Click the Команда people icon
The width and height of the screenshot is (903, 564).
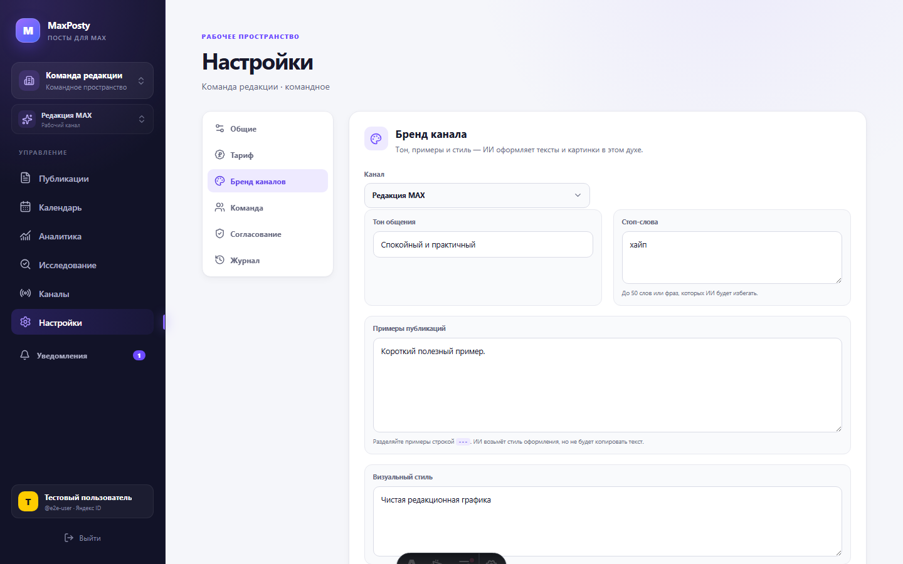pyautogui.click(x=219, y=207)
